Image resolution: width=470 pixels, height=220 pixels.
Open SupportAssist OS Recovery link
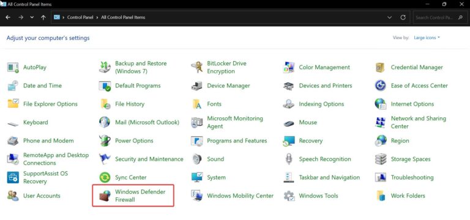(x=45, y=177)
